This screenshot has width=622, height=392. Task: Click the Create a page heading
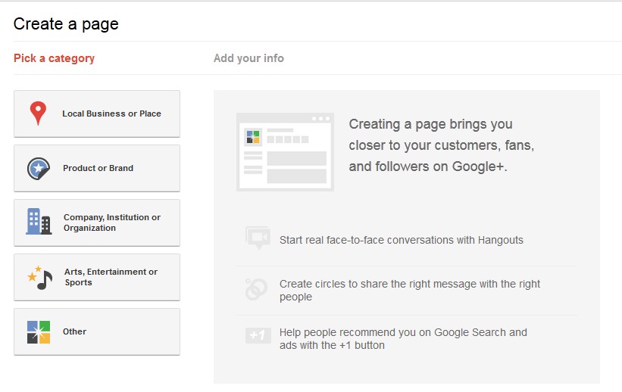pyautogui.click(x=66, y=24)
